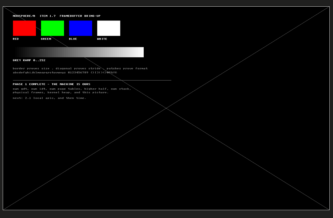
Task: Click the 'FRAMEBUFFER BRING-UP' heading
Action: (x=80, y=16)
